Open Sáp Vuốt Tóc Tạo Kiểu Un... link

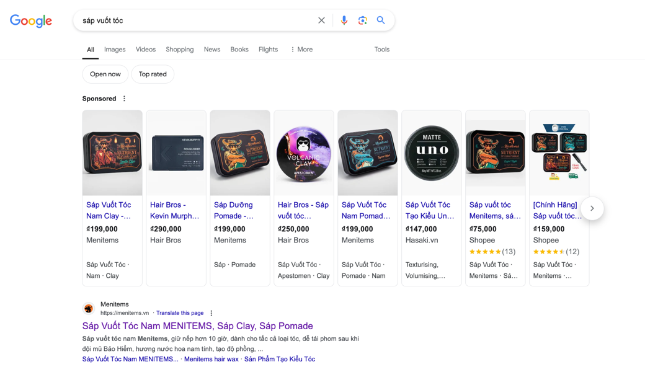pos(430,210)
